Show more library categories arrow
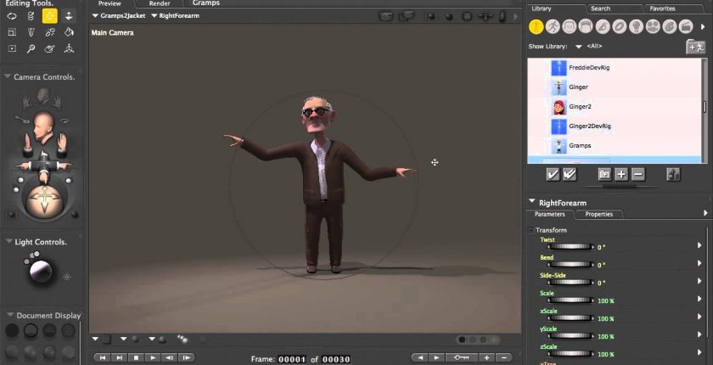 click(703, 27)
